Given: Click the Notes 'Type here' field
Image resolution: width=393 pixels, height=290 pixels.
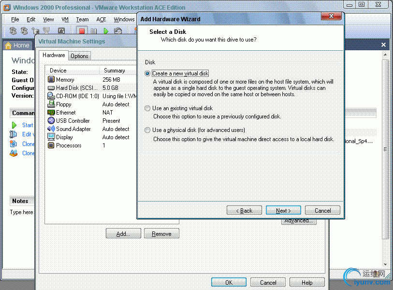Looking at the screenshot, I should pos(22,212).
